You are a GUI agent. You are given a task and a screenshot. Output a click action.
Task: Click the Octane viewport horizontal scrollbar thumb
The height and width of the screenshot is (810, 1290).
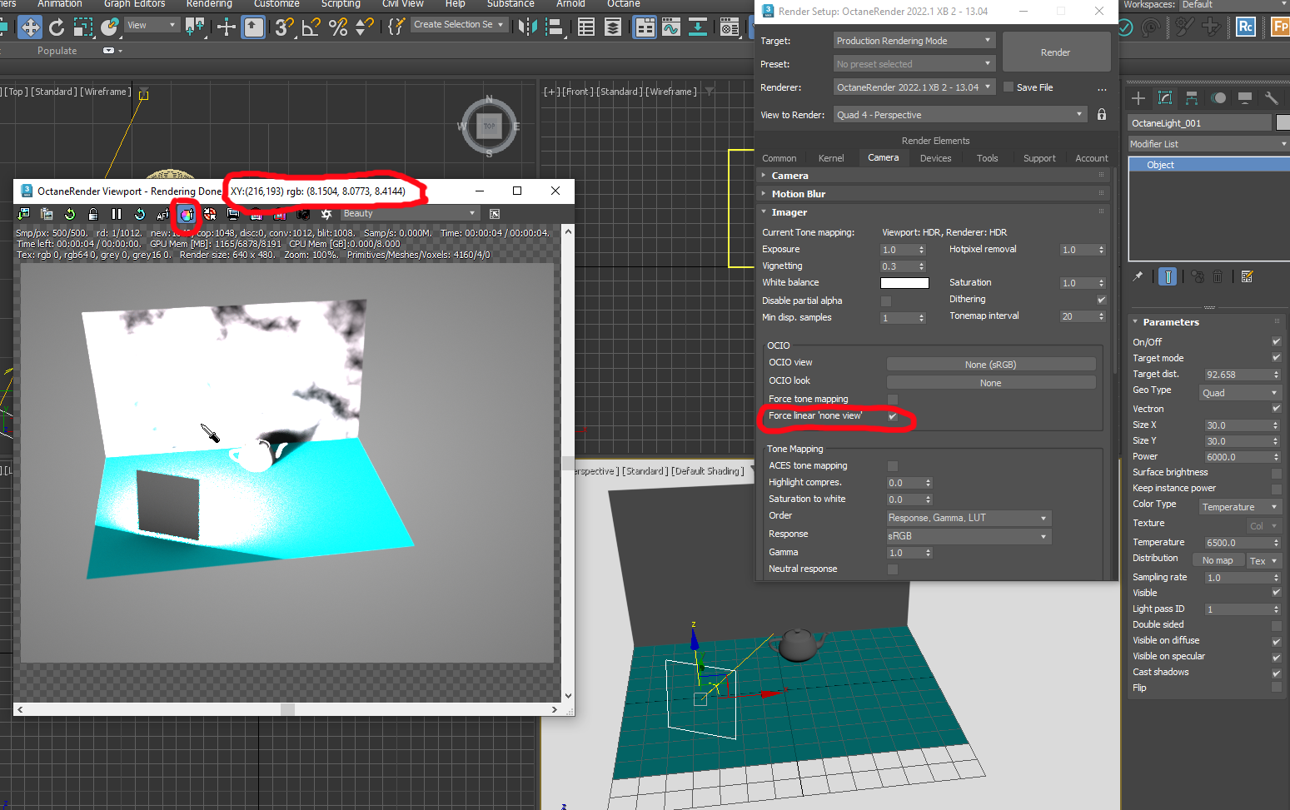click(x=287, y=710)
